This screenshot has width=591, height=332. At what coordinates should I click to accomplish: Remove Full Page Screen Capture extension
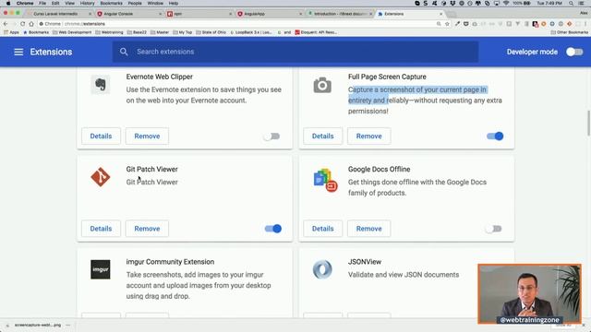[x=368, y=136]
